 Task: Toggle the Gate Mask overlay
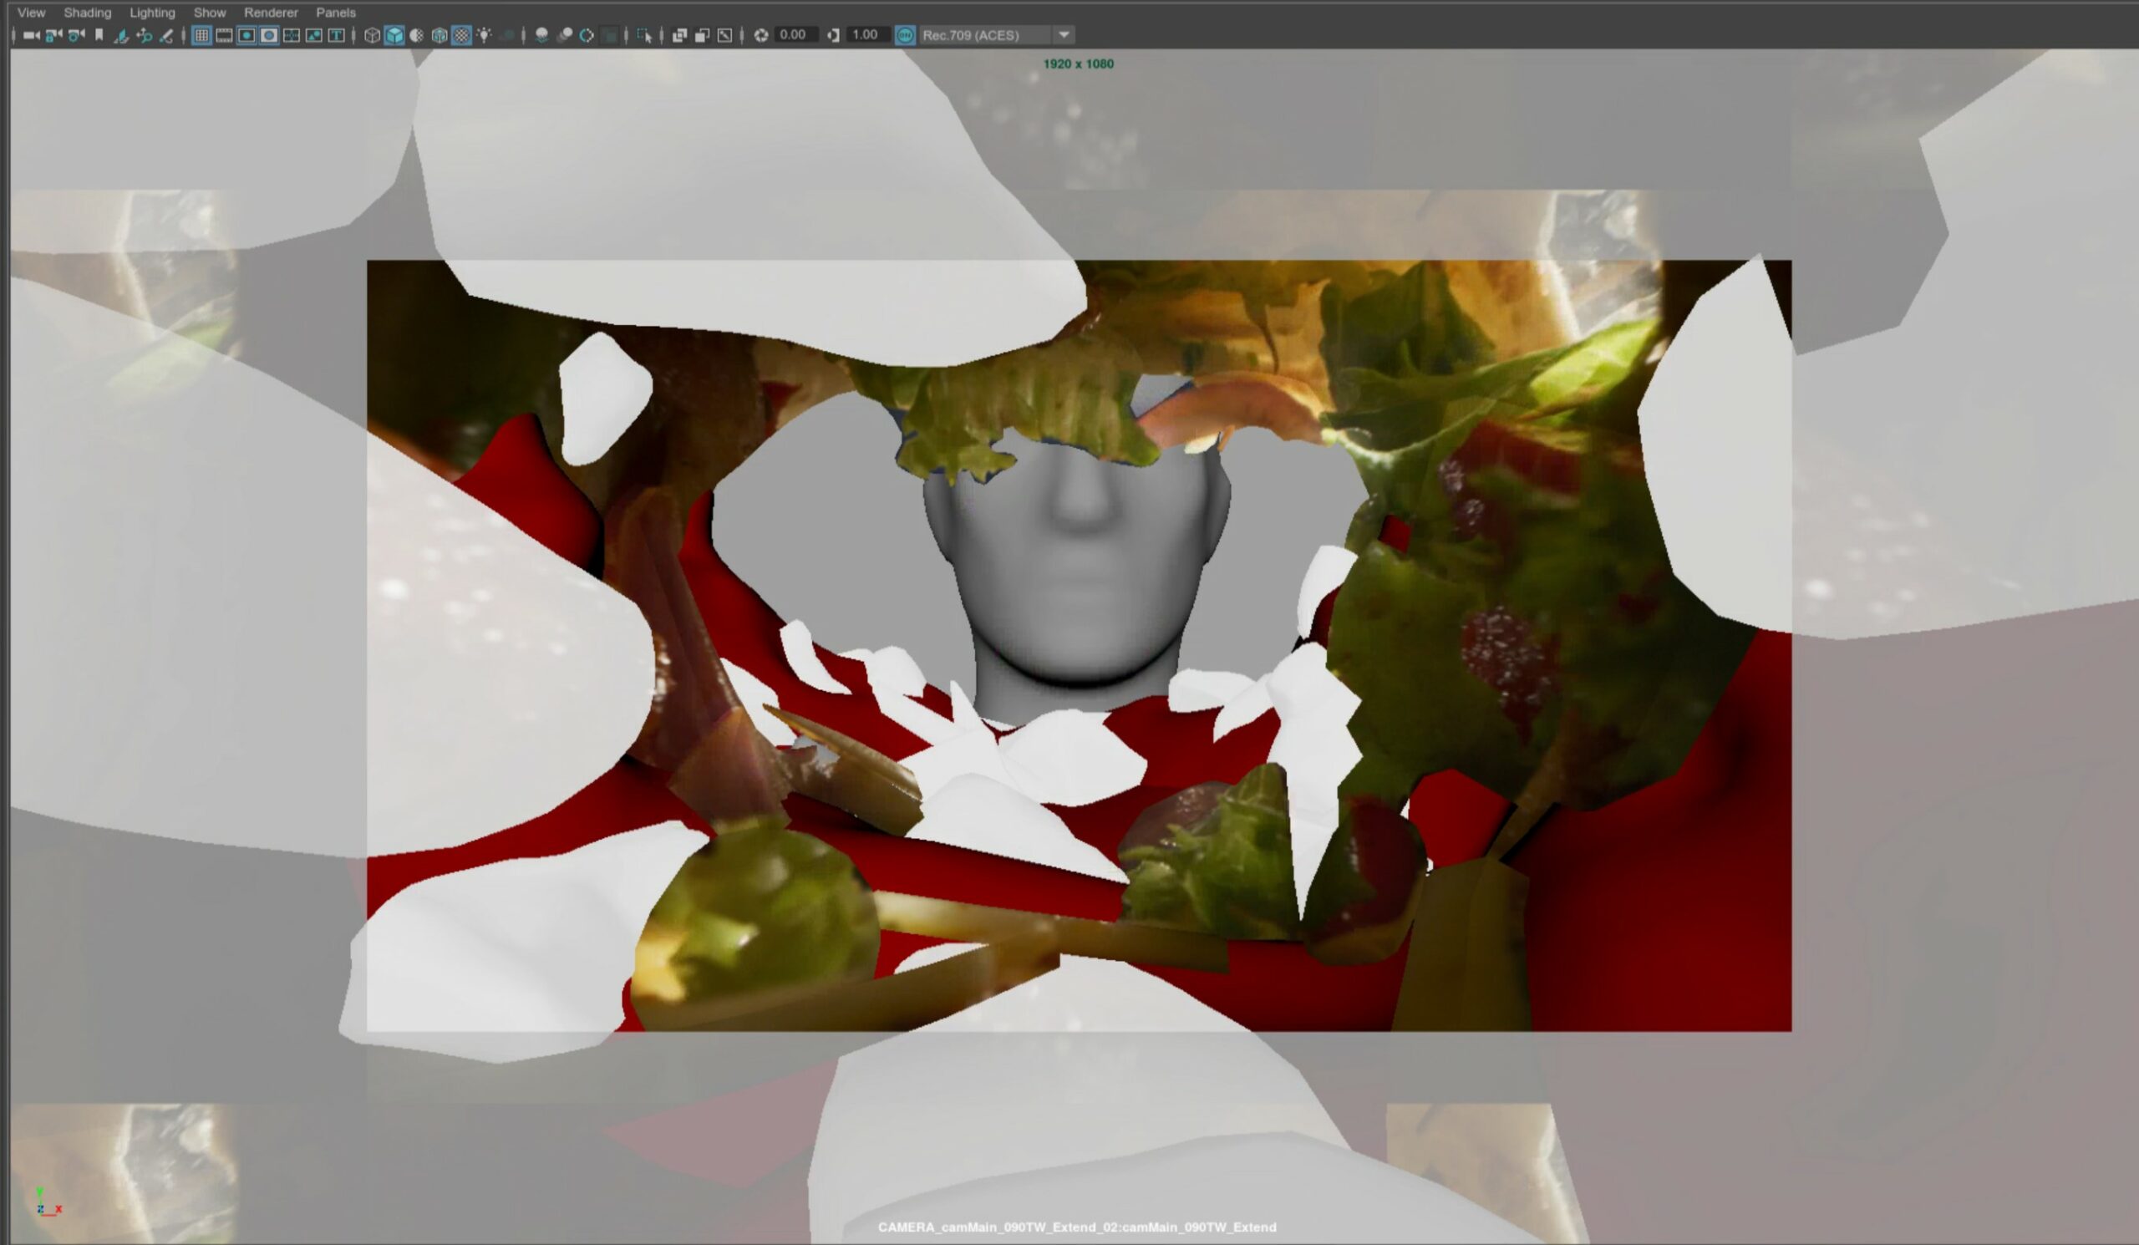click(269, 35)
